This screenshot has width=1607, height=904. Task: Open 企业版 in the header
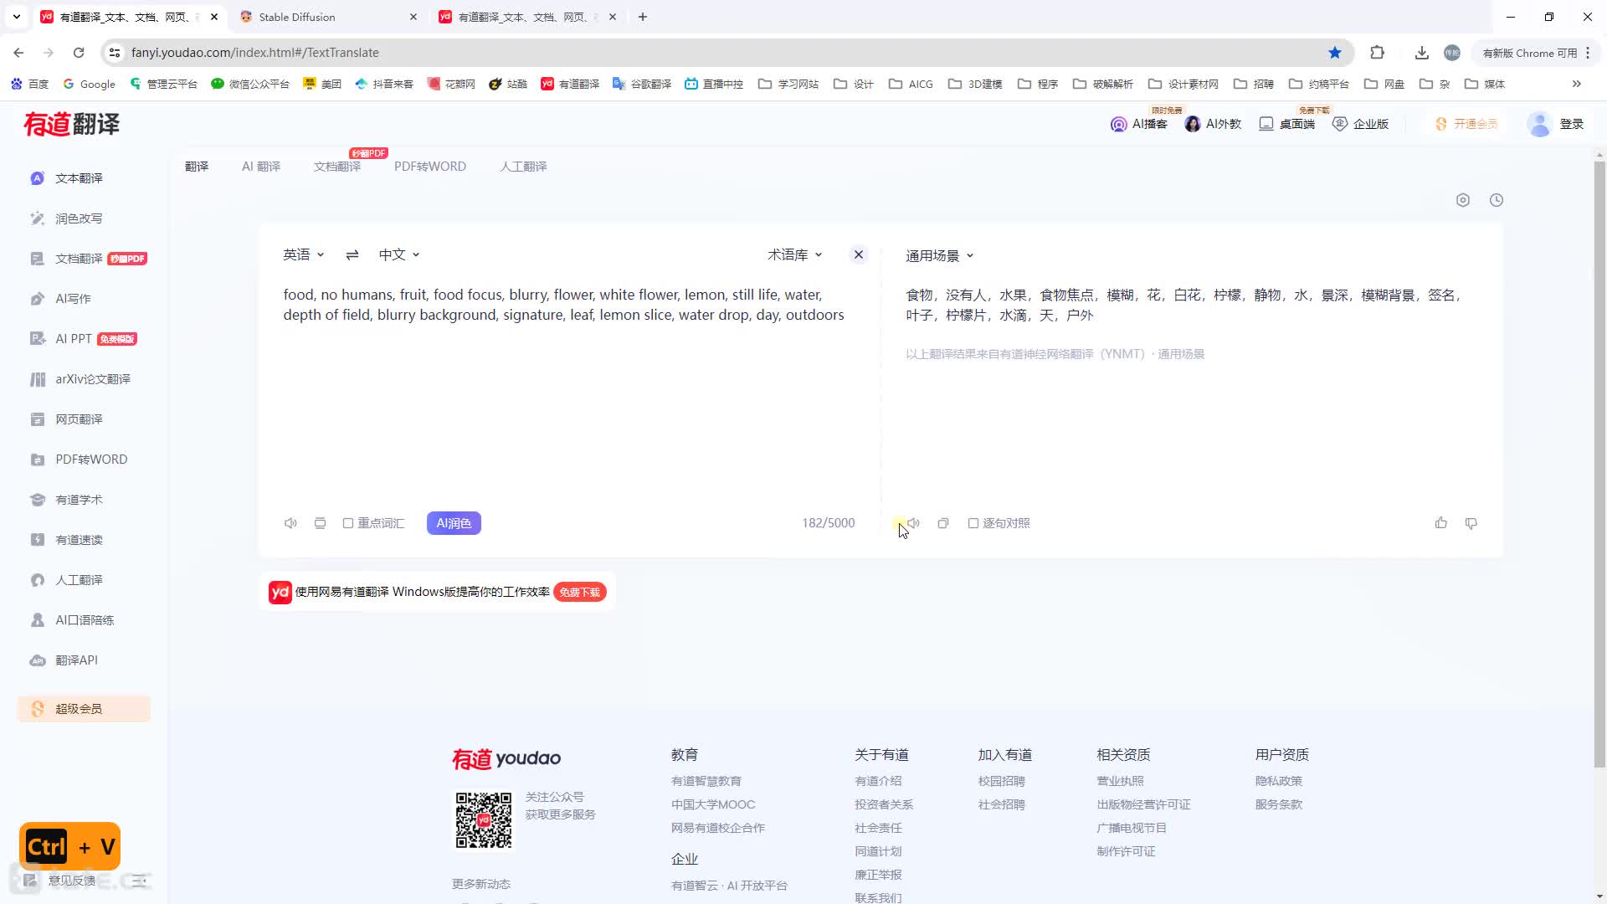(1360, 124)
